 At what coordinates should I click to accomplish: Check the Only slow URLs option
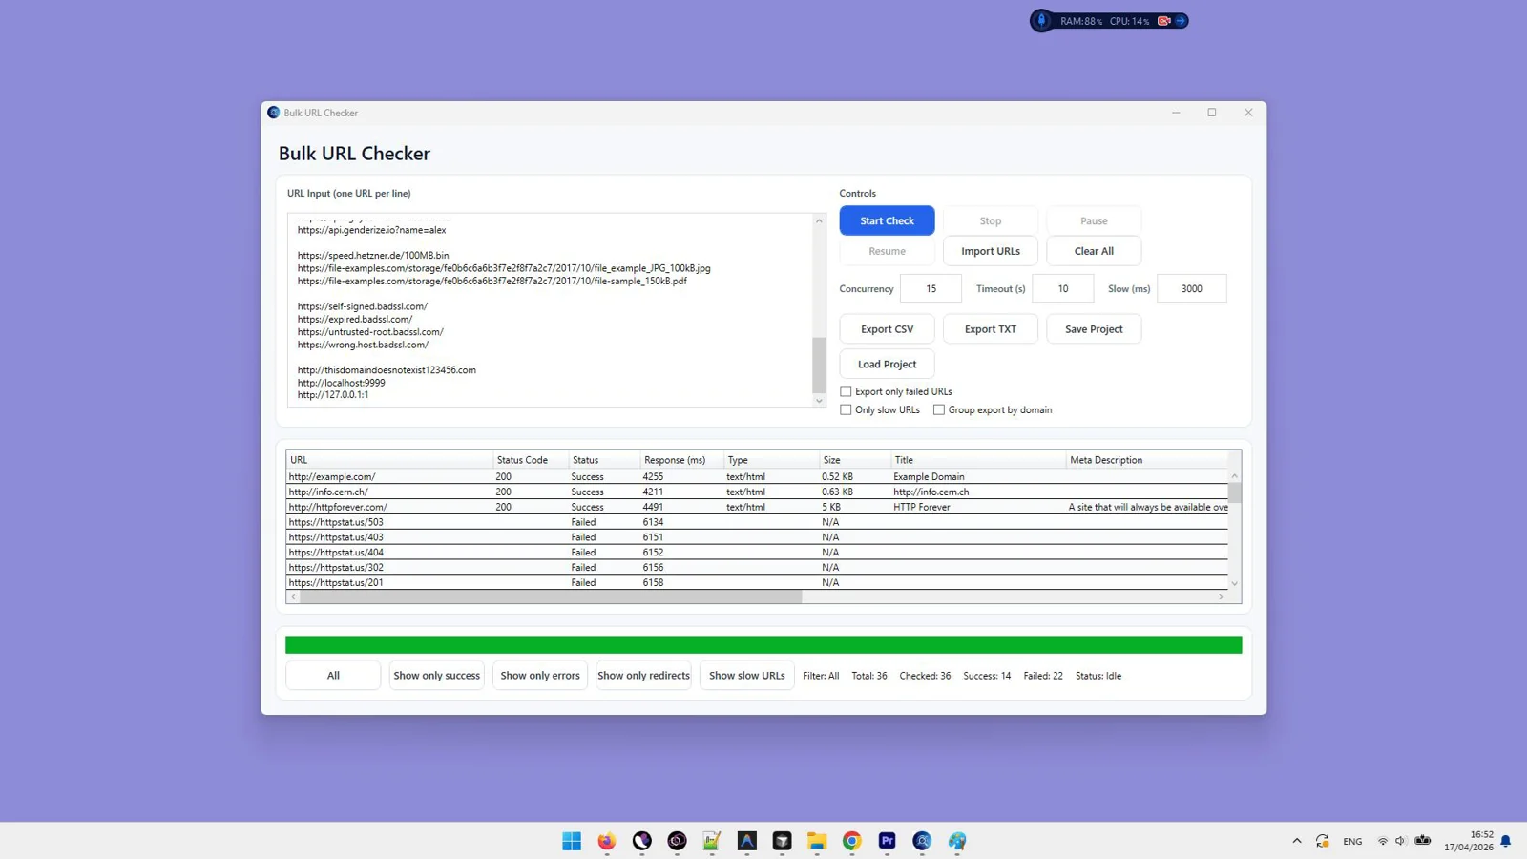[846, 410]
